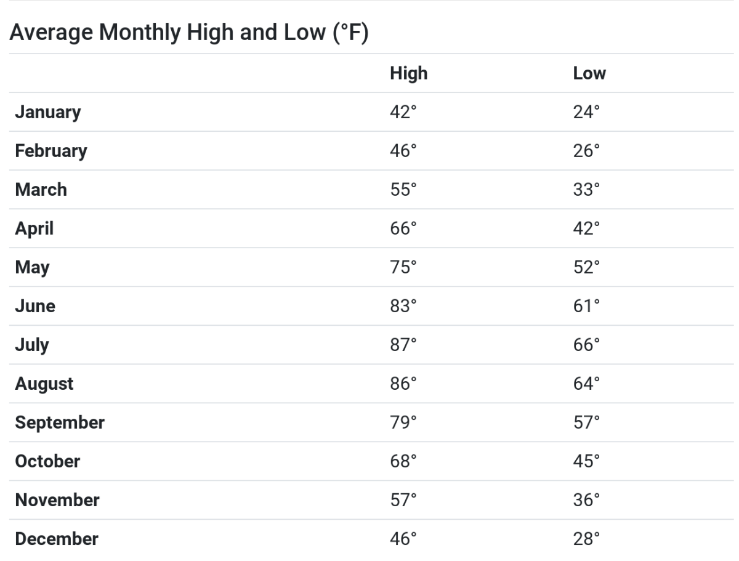Screen dimensions: 739x561
Task: Select the January row label
Action: (x=47, y=112)
